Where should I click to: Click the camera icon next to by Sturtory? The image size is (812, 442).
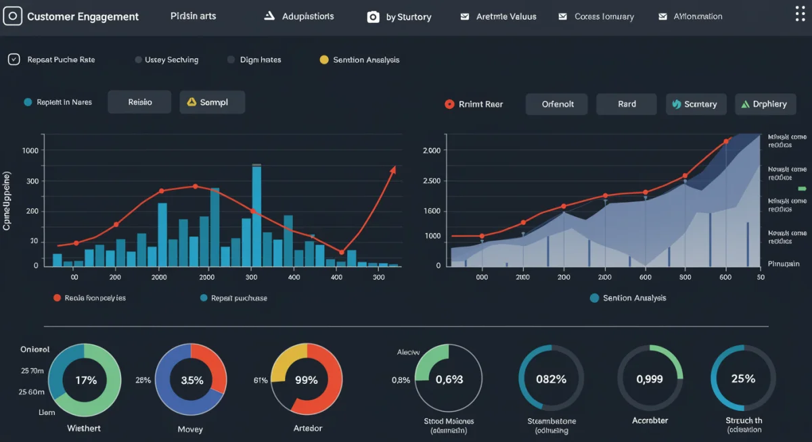[x=373, y=16]
